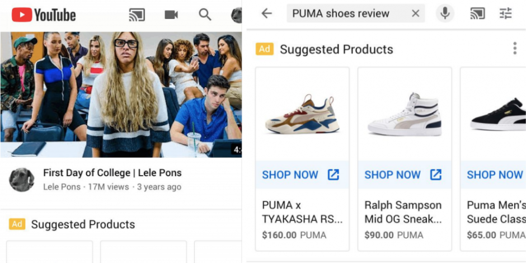Open the First Day of College video thumbnail

(x=121, y=95)
